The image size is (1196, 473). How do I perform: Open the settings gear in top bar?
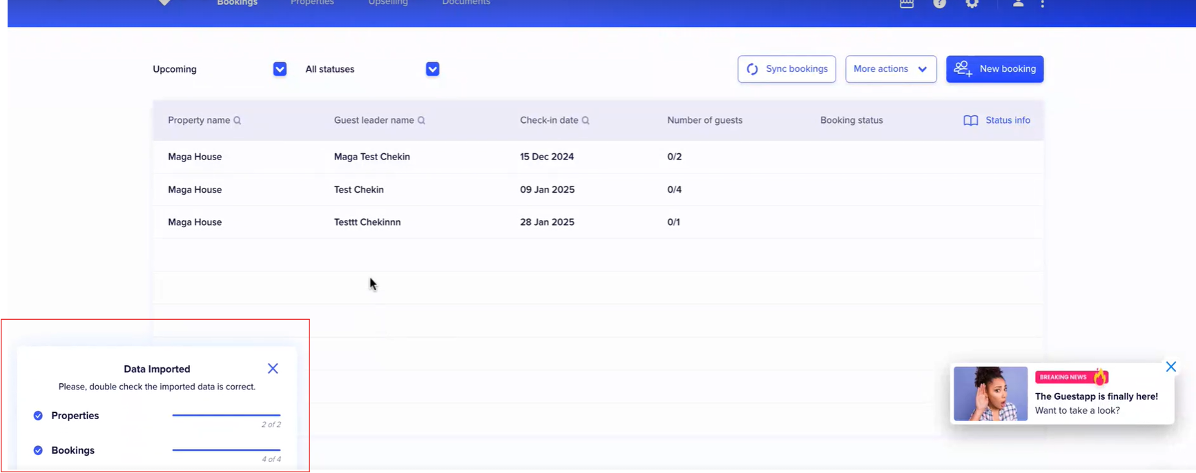tap(972, 3)
